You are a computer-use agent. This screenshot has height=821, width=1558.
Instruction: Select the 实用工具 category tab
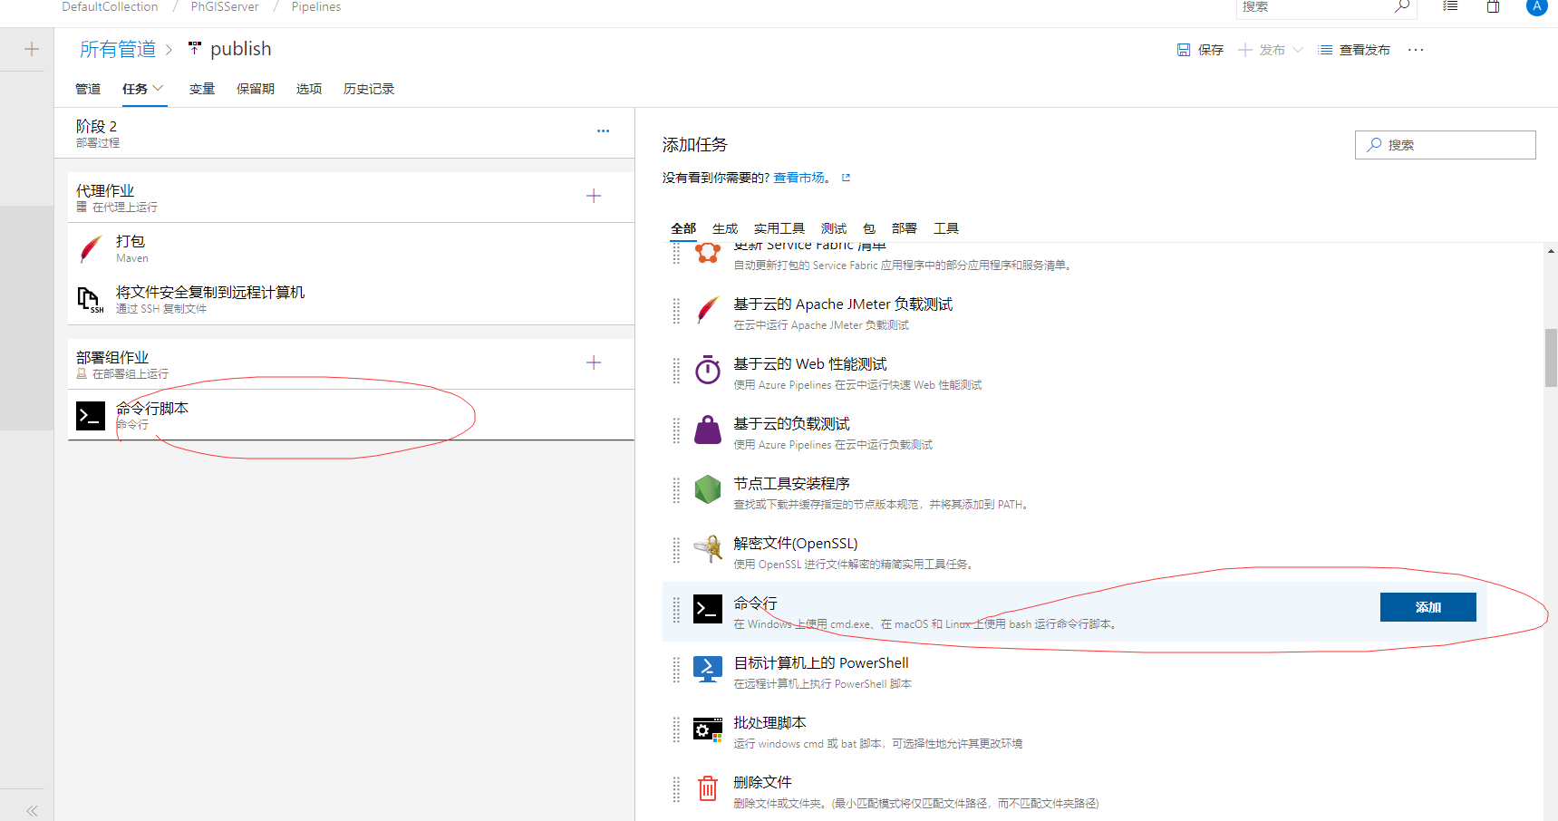pyautogui.click(x=779, y=228)
